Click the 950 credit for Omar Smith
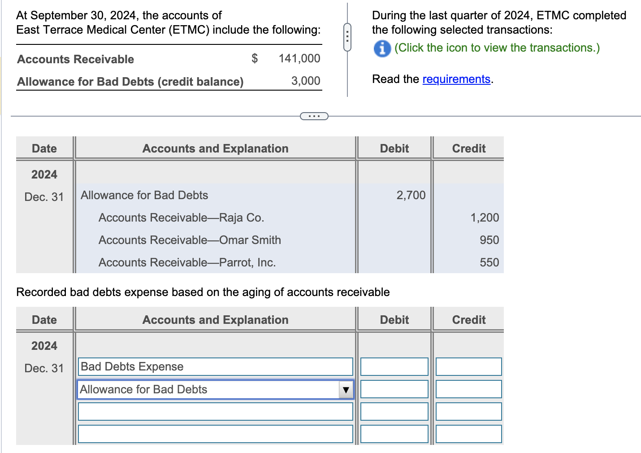The image size is (641, 453). click(x=489, y=240)
